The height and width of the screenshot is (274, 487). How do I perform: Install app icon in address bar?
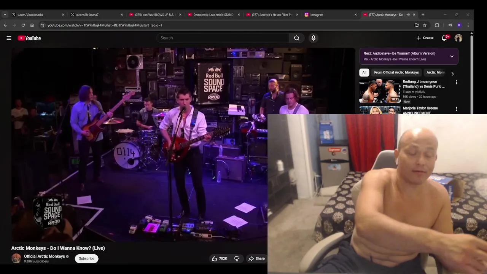click(x=417, y=25)
